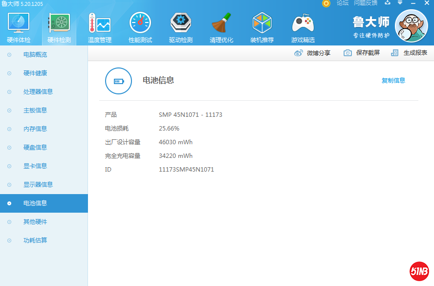Viewport: 434px width, 286px height.
Task: Select 处理器信息 in sidebar
Action: point(38,92)
